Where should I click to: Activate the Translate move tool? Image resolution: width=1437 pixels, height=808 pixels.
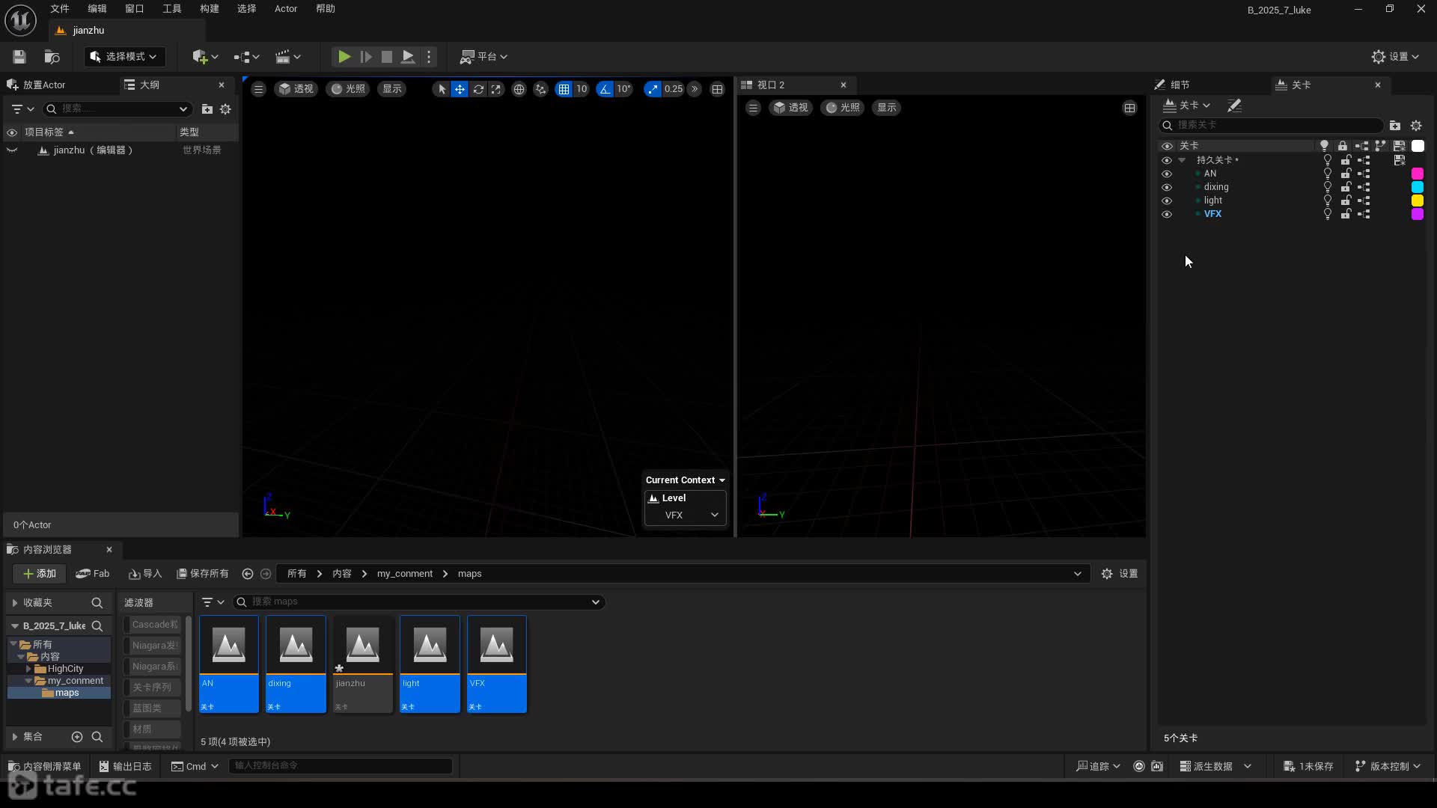460,89
